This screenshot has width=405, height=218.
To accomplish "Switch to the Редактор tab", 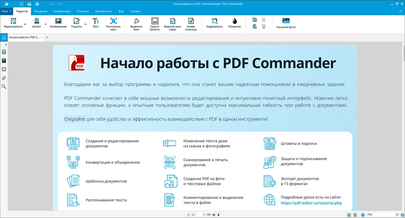I will point(22,11).
